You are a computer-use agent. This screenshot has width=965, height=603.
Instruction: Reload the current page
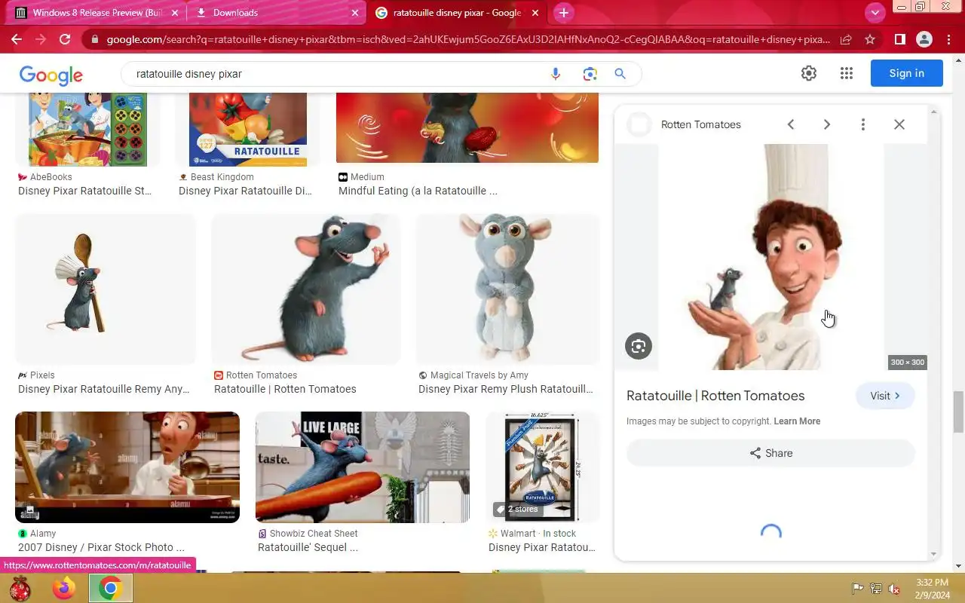click(x=65, y=39)
